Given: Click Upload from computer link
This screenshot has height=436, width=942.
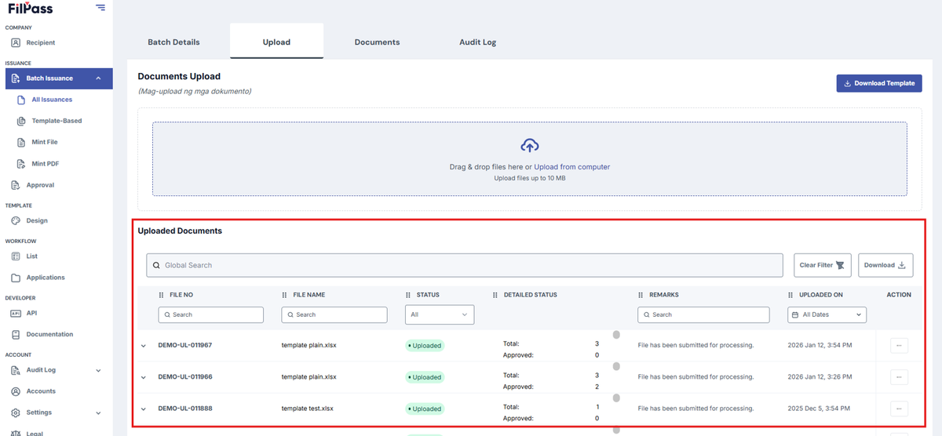Looking at the screenshot, I should (x=571, y=167).
